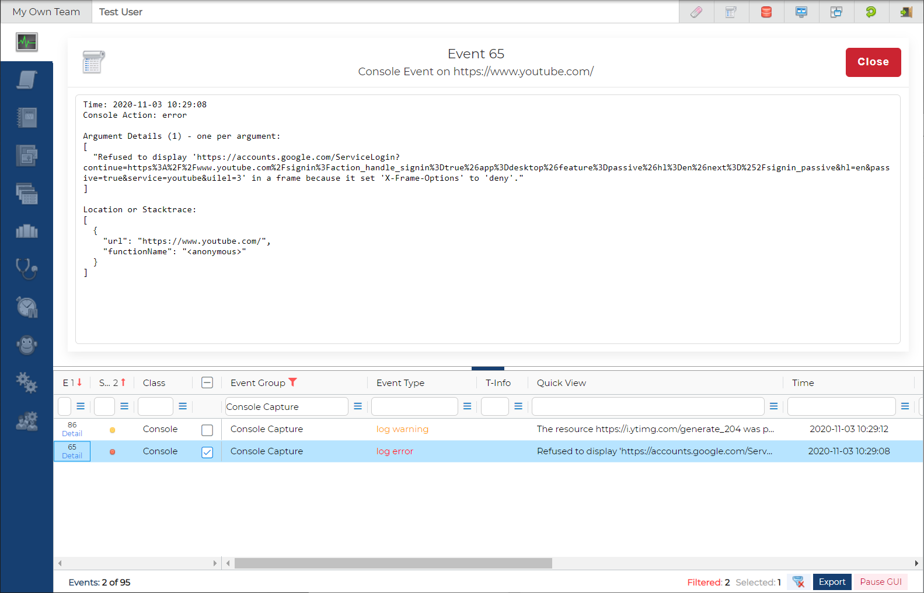Screen dimensions: 924x593
Task: Click the clear filters funnel icon in footer
Action: tap(799, 582)
